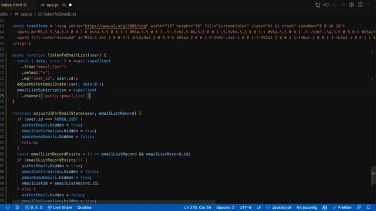The height and width of the screenshot is (211, 376).
Task: Open the More Actions ellipsis menu
Action: click(x=368, y=5)
